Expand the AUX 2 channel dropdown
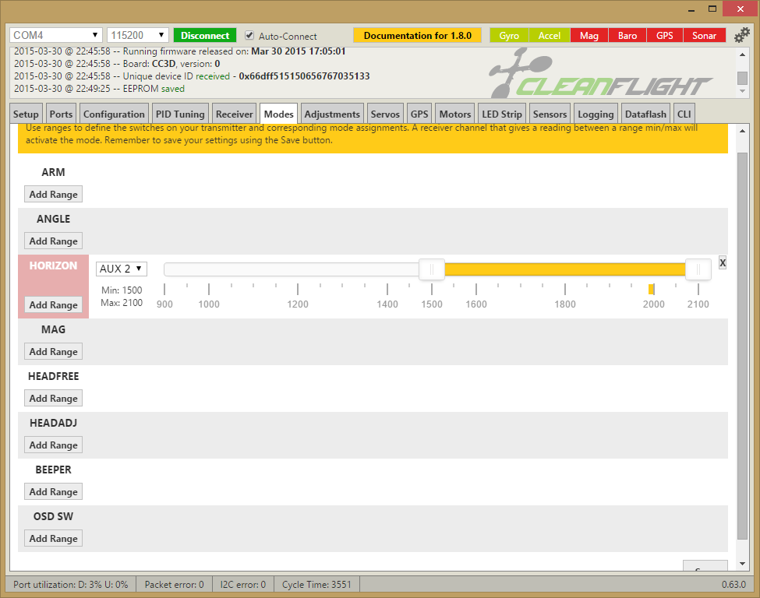The height and width of the screenshot is (598, 760). pyautogui.click(x=122, y=269)
